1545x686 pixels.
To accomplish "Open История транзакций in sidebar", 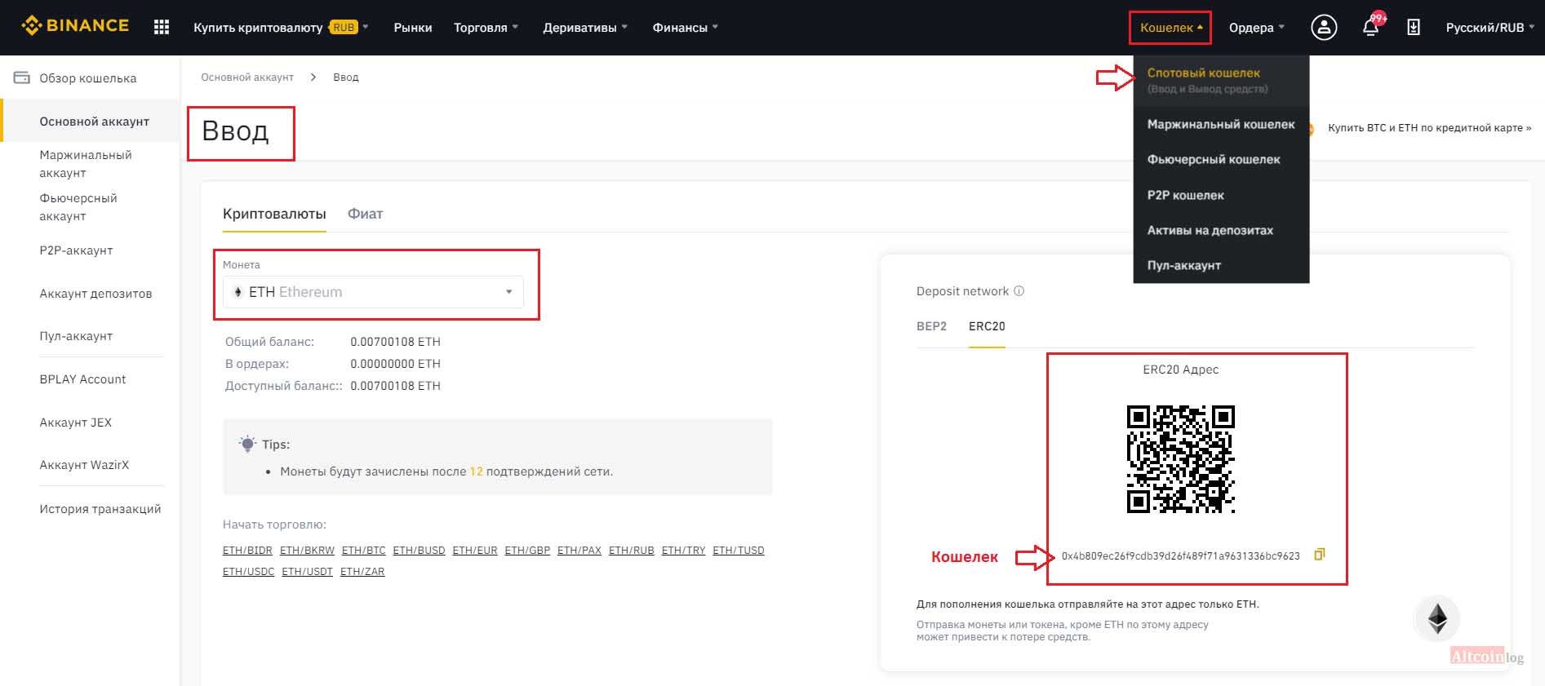I will click(100, 509).
